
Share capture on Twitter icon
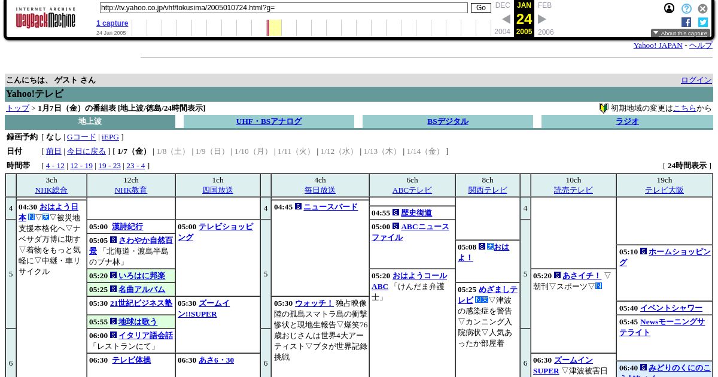point(703,22)
